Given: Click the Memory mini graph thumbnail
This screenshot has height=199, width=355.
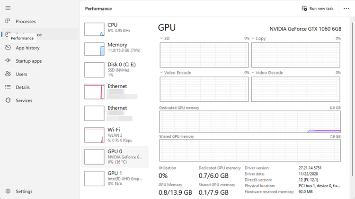Looking at the screenshot, I should pyautogui.click(x=94, y=49).
